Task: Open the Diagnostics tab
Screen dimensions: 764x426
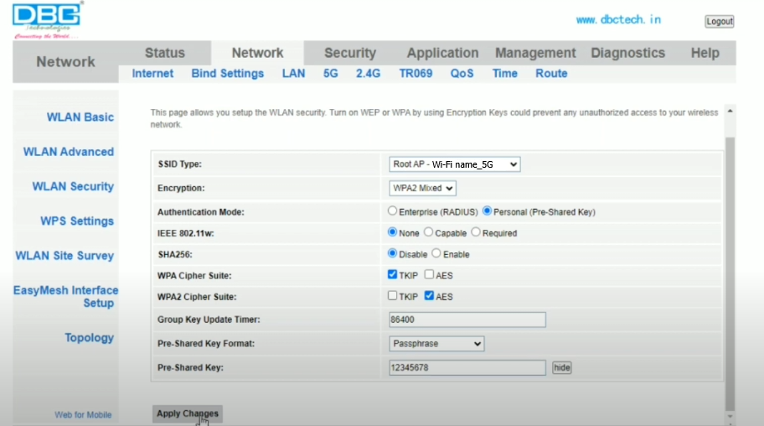Action: (x=627, y=53)
